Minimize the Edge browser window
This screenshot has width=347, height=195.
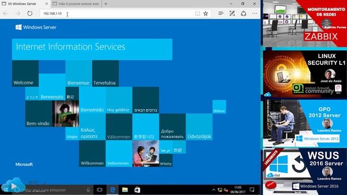click(231, 4)
